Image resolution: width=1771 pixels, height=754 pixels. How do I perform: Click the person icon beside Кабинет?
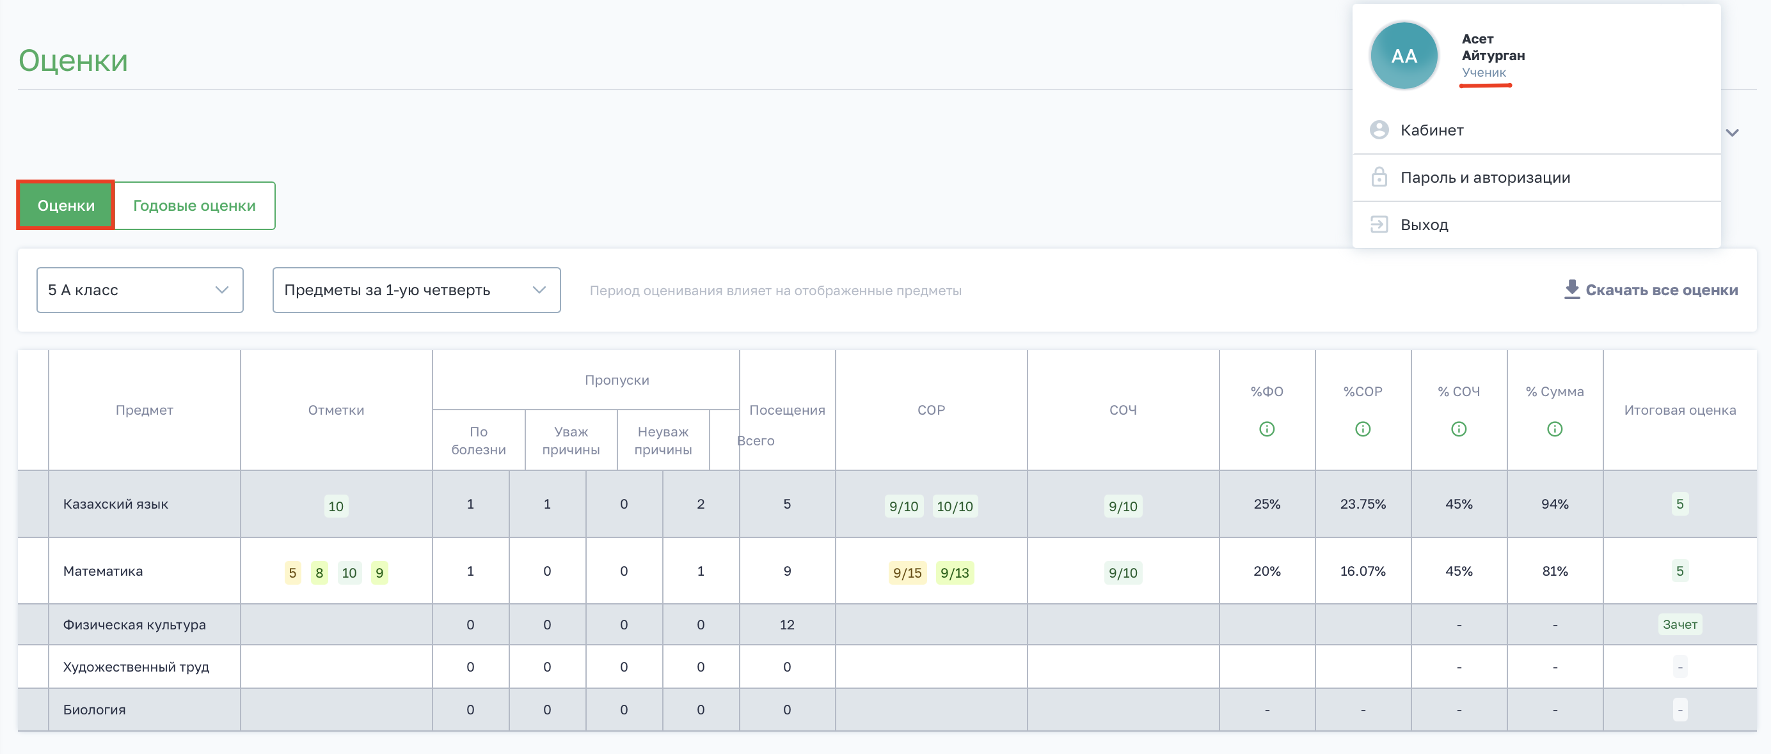pyautogui.click(x=1378, y=130)
